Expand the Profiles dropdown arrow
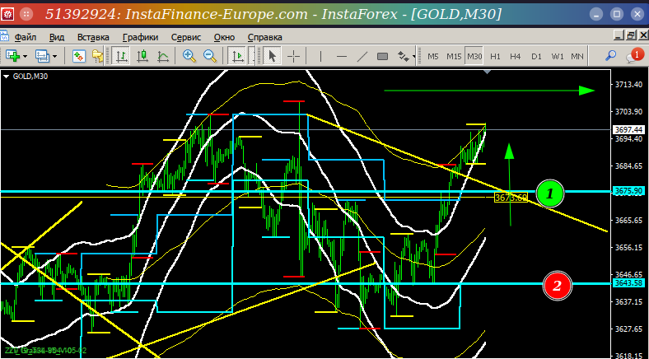Viewport: 649px width, 359px height. (x=54, y=56)
